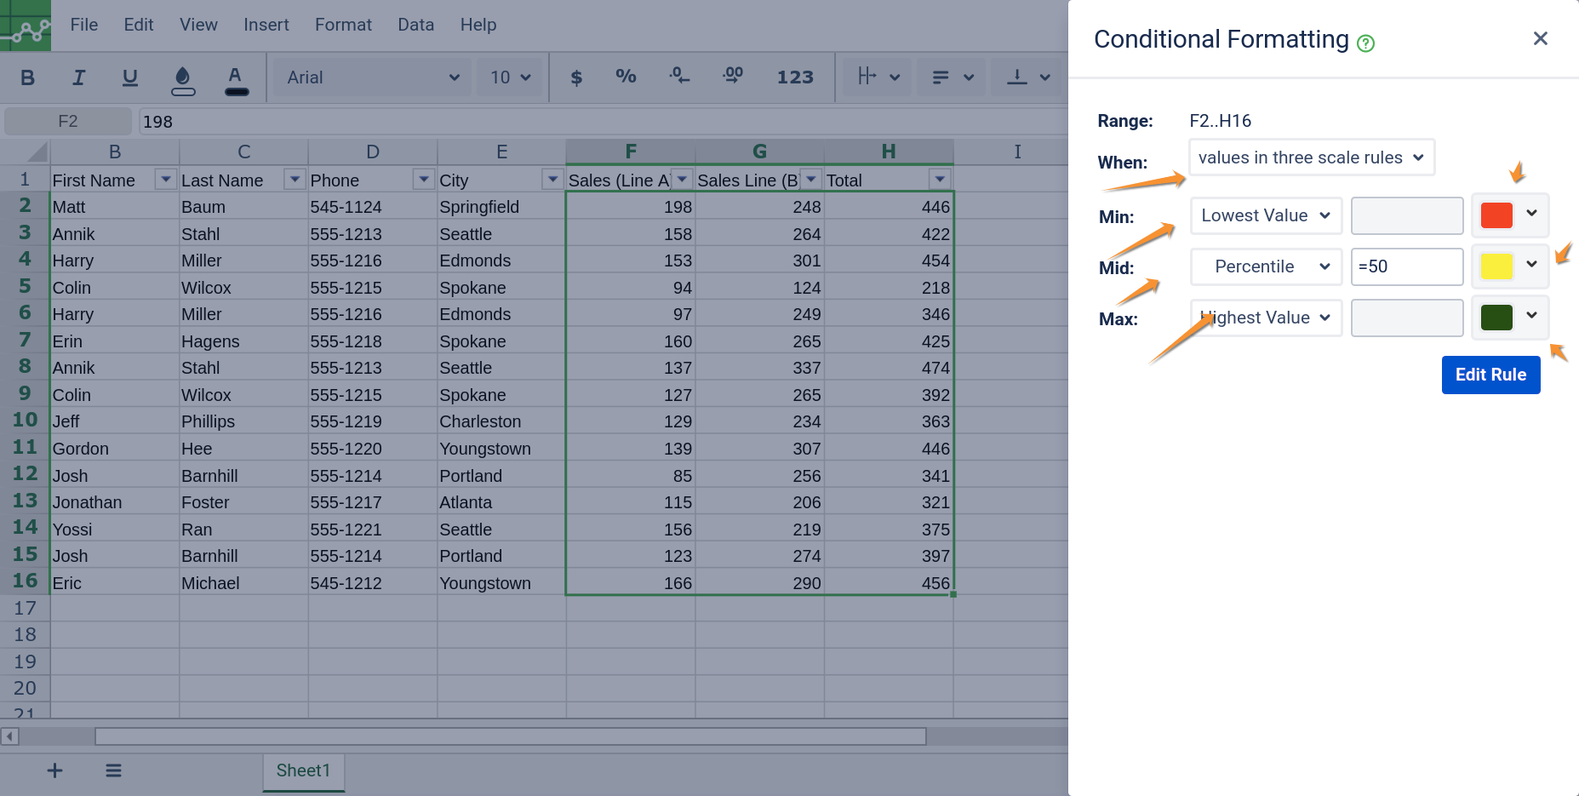Open the Data menu

pos(415,25)
